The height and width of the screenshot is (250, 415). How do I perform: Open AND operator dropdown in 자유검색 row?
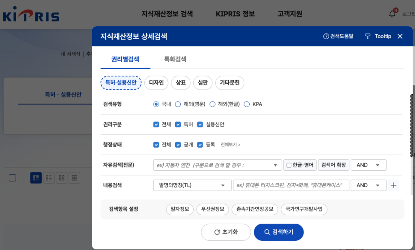(x=368, y=165)
